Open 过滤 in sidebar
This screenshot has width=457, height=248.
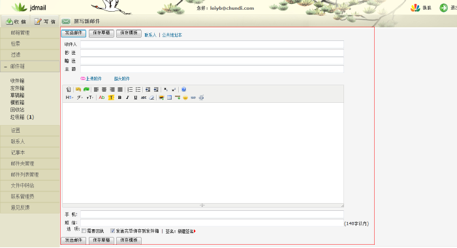[30, 55]
